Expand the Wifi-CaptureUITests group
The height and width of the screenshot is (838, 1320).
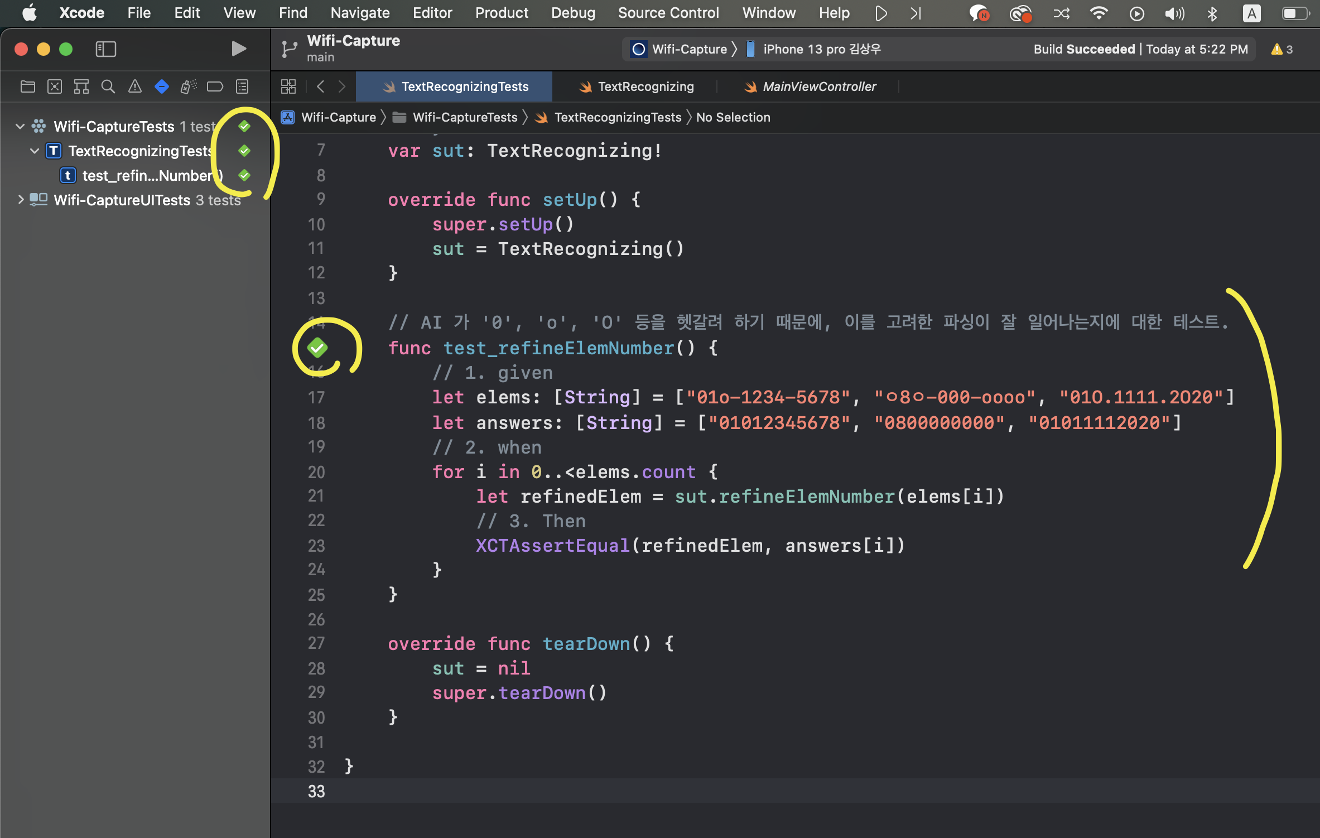(x=20, y=200)
